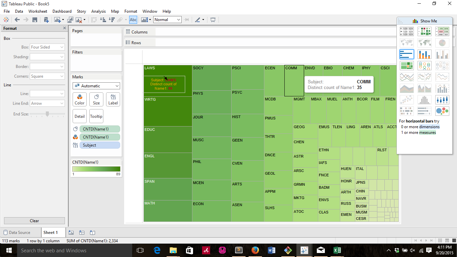
Task: Expand the Clear Sheet dropdown arrow
Action: [84, 20]
